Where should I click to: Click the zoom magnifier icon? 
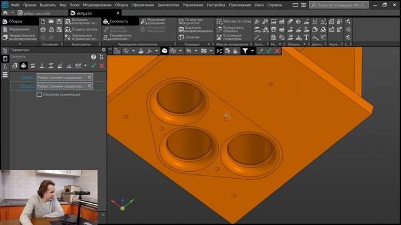click(126, 51)
